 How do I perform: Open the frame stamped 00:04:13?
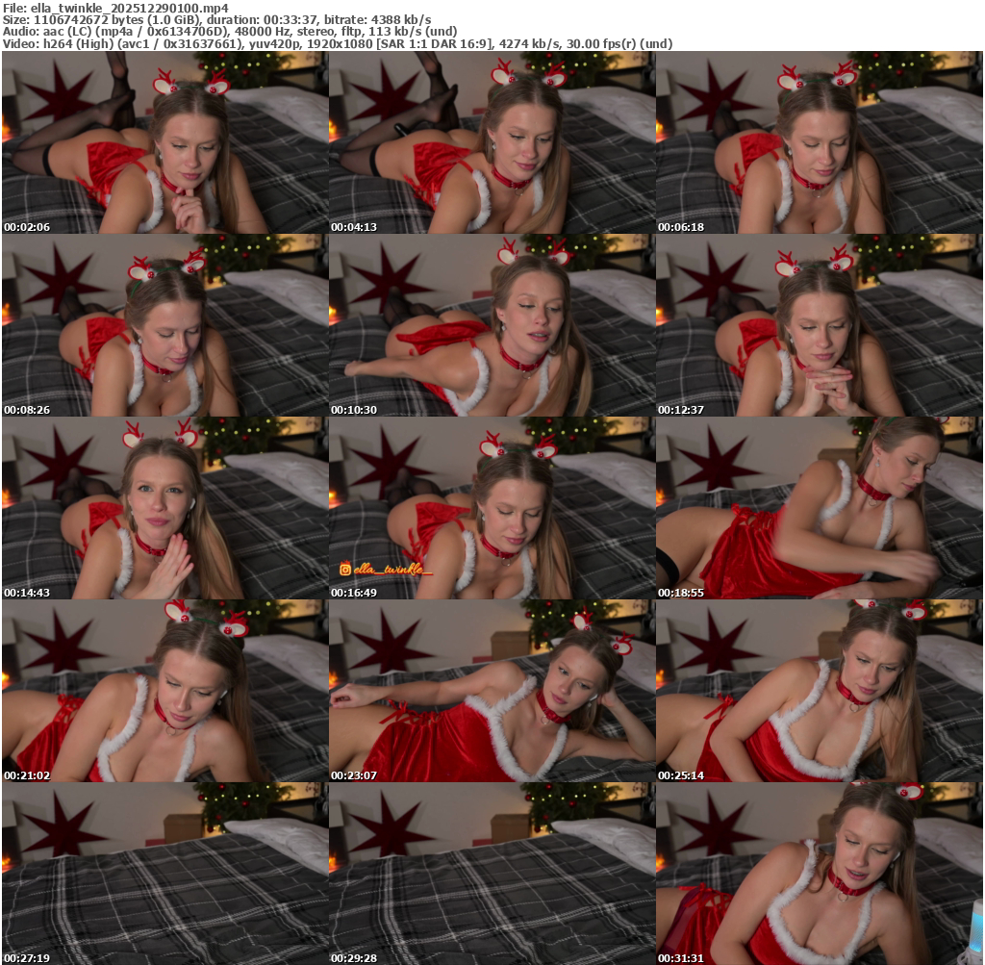pos(492,142)
